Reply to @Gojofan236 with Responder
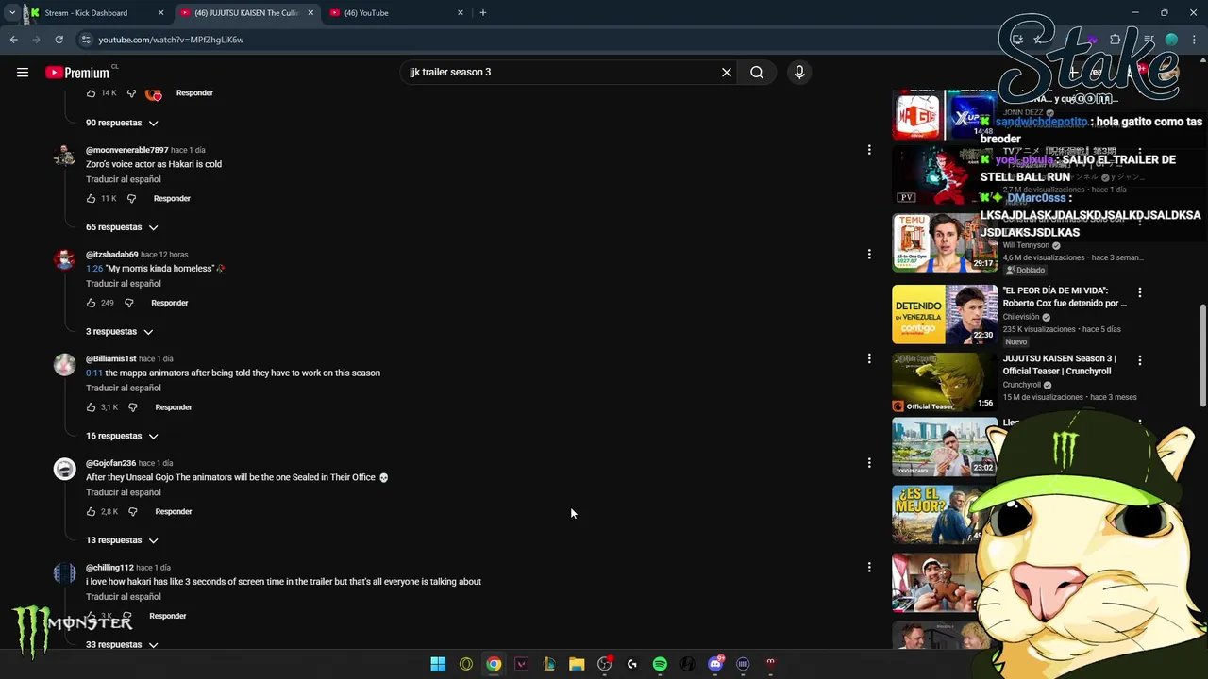The width and height of the screenshot is (1208, 679). [174, 512]
